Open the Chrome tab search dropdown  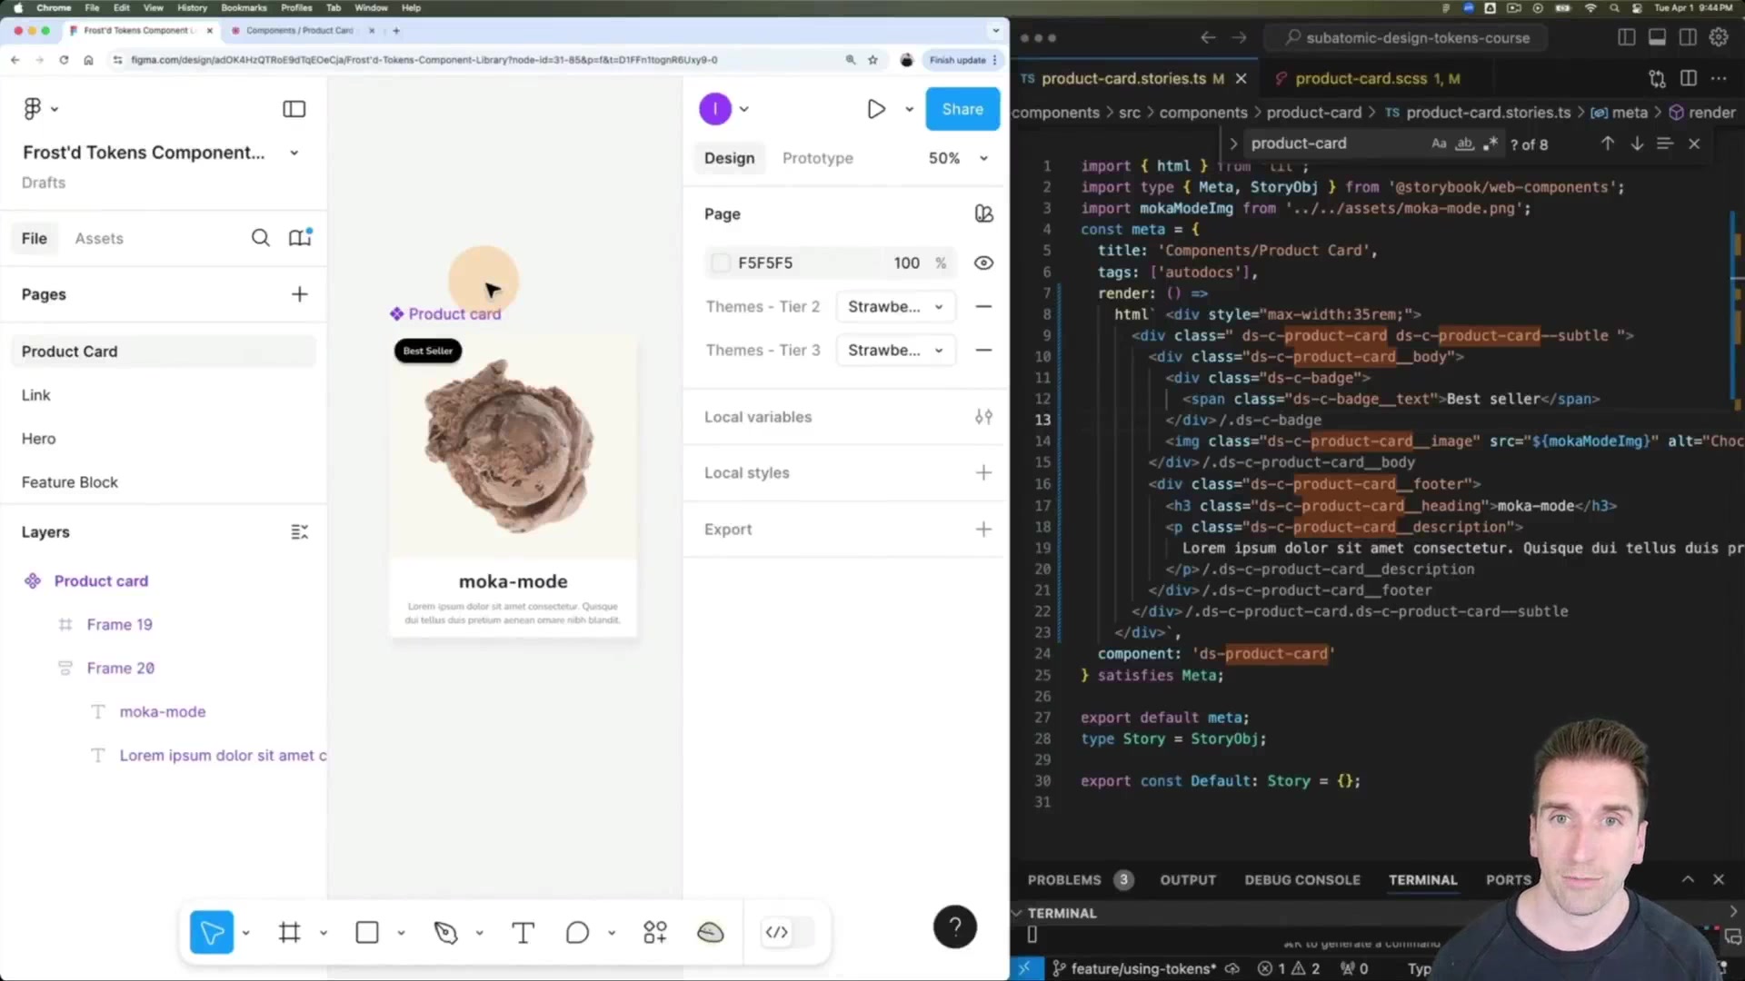[995, 30]
